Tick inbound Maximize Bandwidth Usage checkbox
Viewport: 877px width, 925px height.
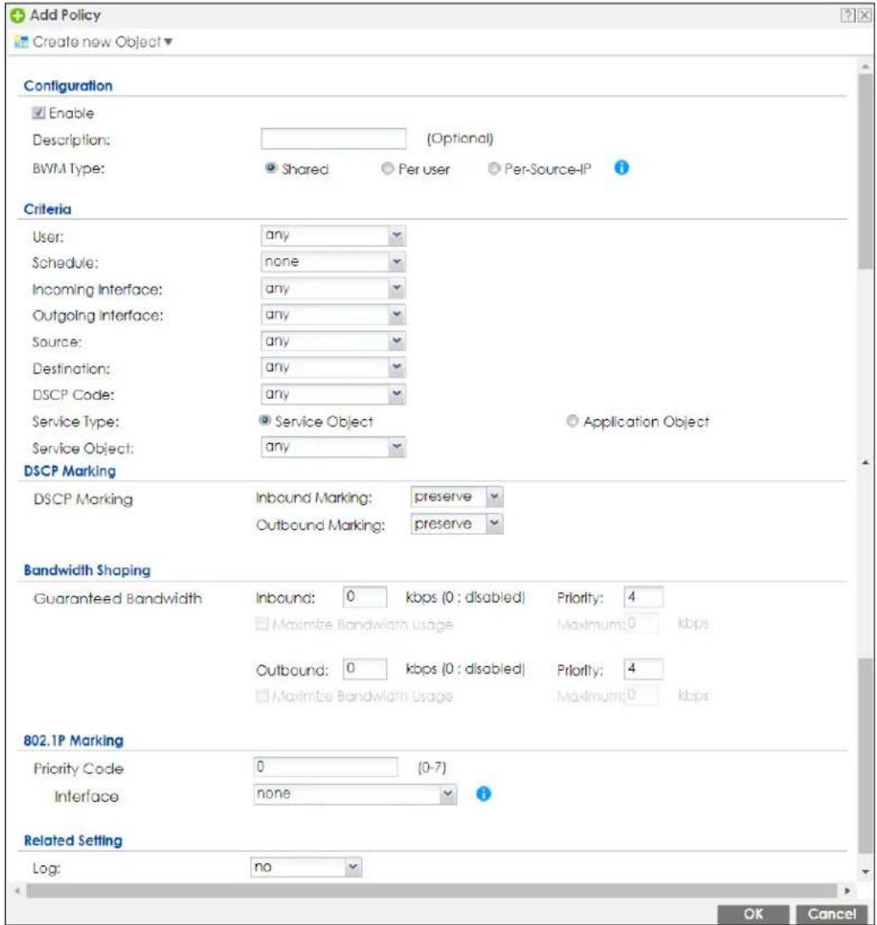[262, 624]
